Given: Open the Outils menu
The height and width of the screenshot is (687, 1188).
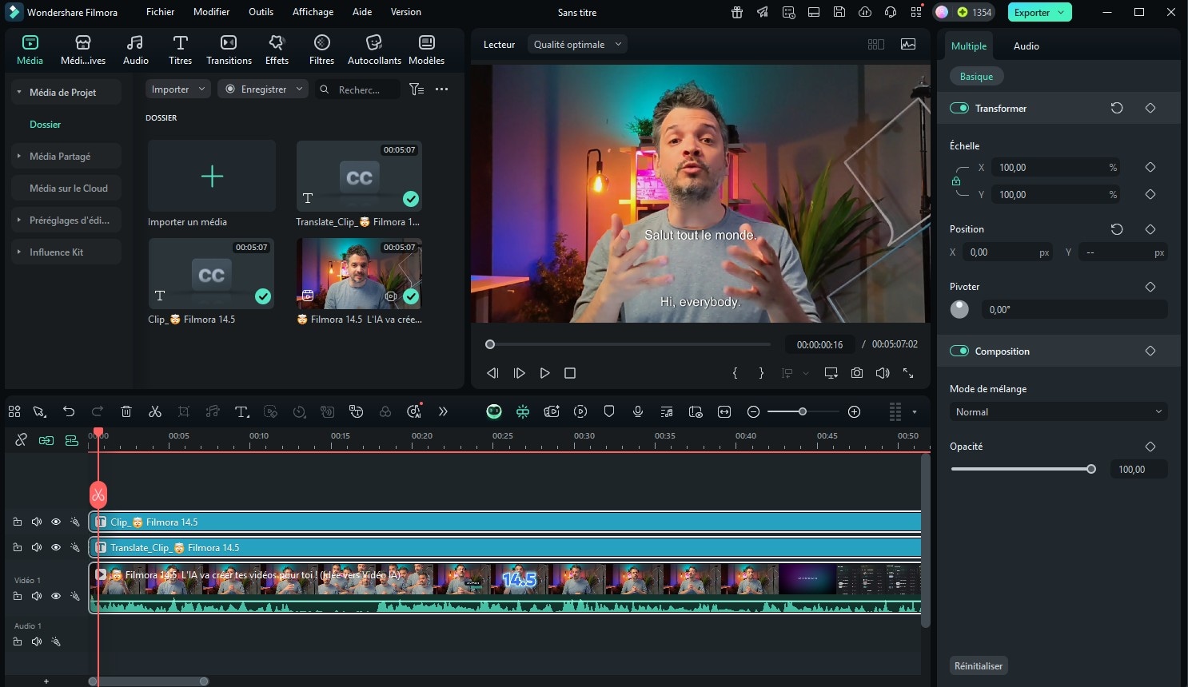Looking at the screenshot, I should pos(261,12).
